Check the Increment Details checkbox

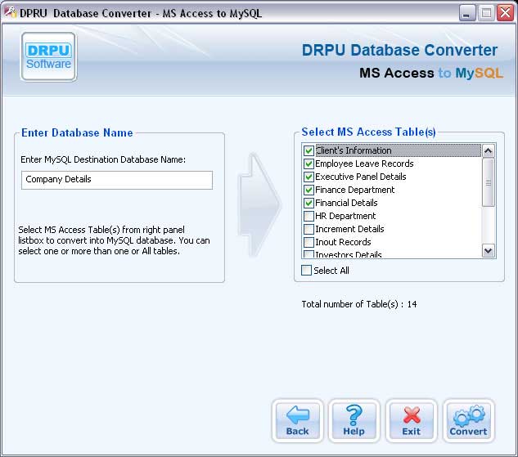coord(309,229)
